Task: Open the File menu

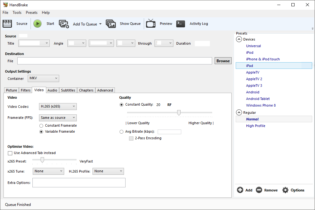Action: point(5,13)
